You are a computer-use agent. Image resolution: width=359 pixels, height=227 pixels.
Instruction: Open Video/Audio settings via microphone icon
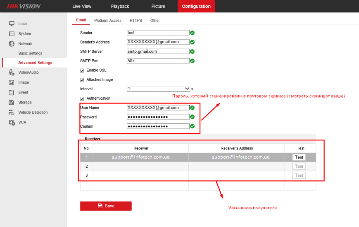point(12,73)
